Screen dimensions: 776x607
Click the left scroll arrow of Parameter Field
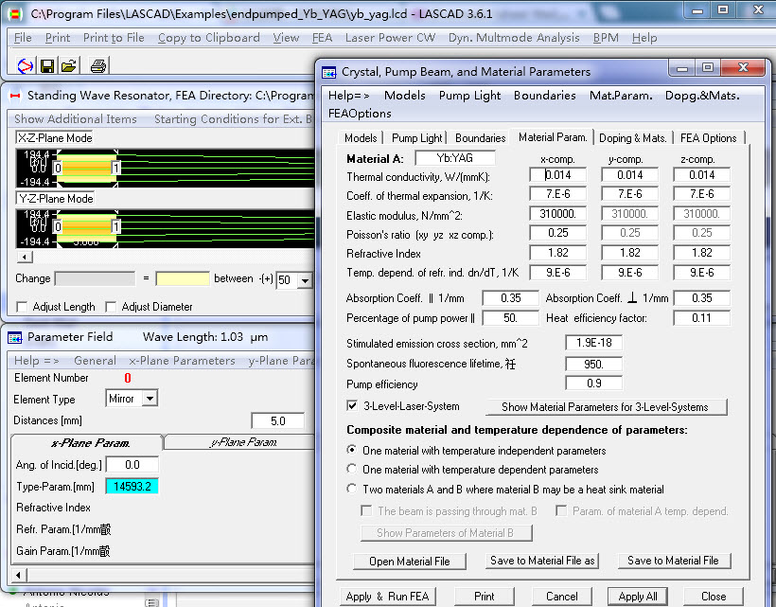tap(19, 575)
